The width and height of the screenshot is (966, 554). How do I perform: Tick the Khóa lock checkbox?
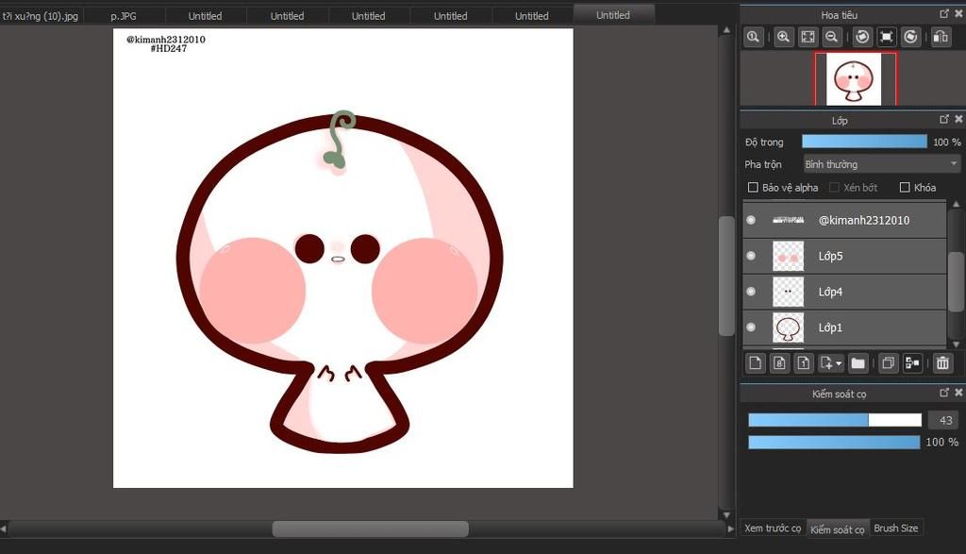point(905,187)
